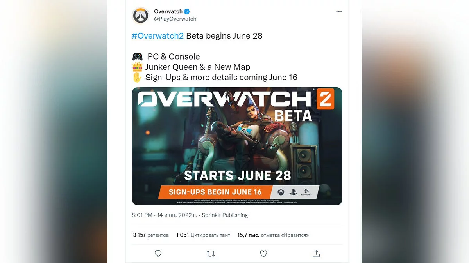The image size is (469, 263).
Task: View the 15,7 тыс. likes list
Action: coord(273,235)
